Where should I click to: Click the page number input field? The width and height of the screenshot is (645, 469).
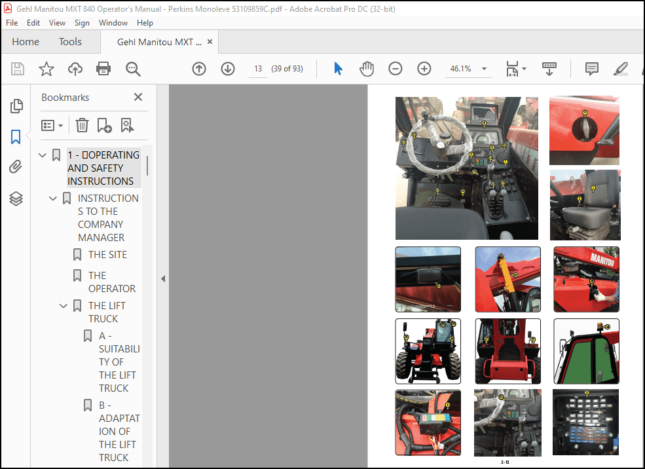257,68
